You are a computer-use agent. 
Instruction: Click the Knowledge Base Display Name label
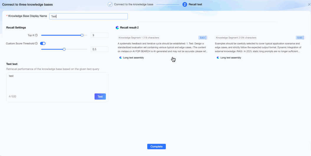(x=28, y=16)
